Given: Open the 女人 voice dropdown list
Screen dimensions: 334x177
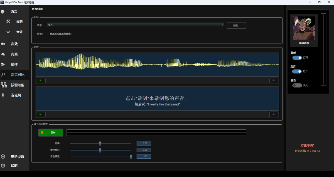Looking at the screenshot, I should pos(222,25).
